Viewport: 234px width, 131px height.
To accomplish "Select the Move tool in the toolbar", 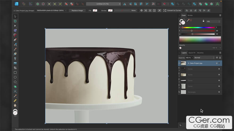I will tap(15, 16).
